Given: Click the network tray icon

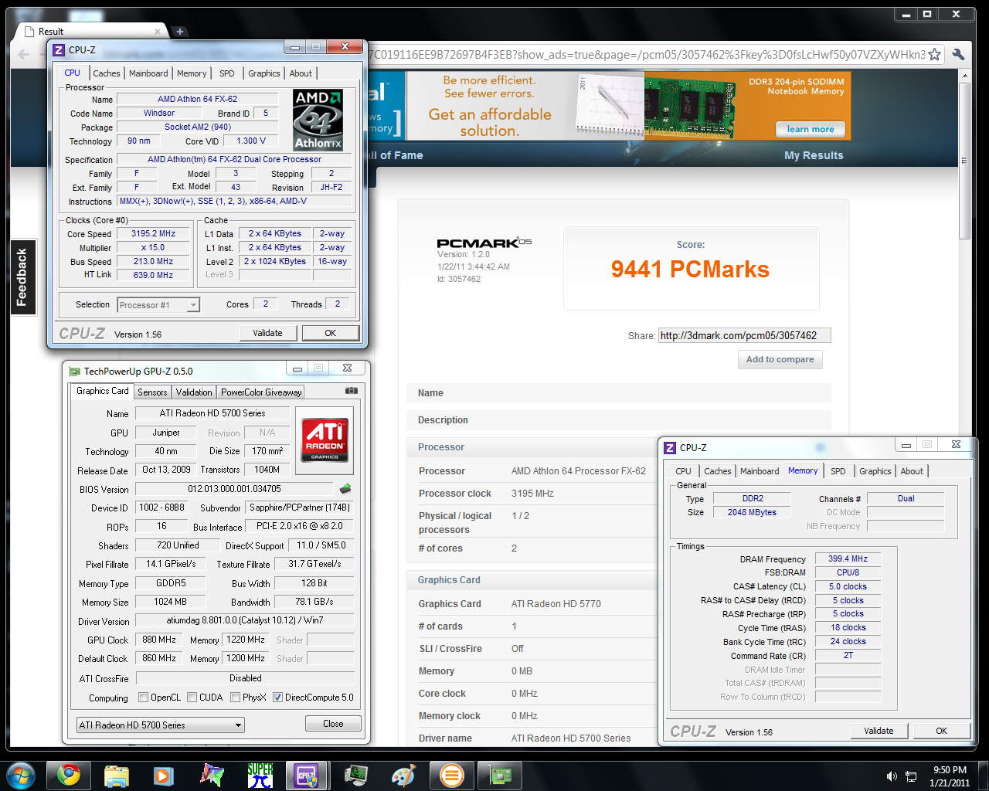Looking at the screenshot, I should coord(911,776).
